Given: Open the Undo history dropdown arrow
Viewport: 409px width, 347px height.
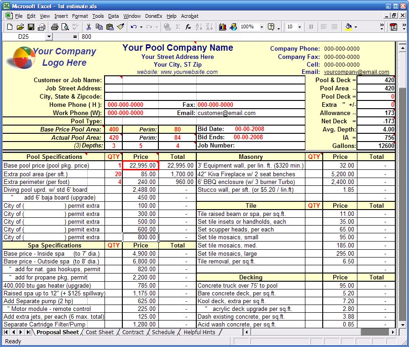Looking at the screenshot, I should pyautogui.click(x=141, y=27).
